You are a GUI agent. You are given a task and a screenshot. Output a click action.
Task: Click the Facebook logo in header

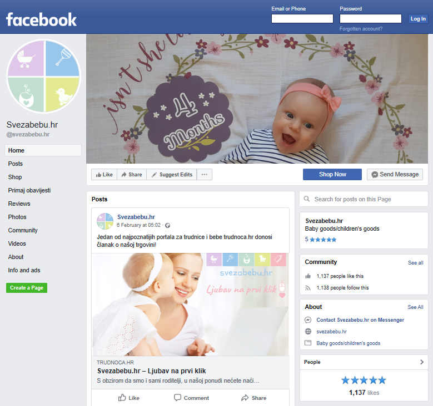pos(42,19)
